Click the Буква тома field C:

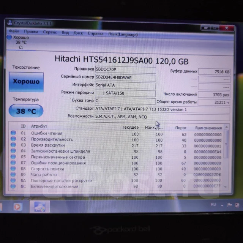pos(125,101)
